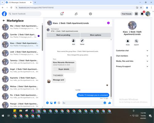Open Tammica conversation
The image size is (154, 123).
(21, 62)
